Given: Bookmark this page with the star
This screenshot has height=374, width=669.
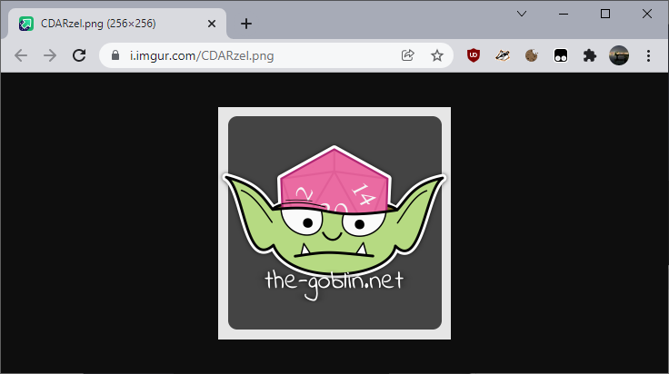Looking at the screenshot, I should [x=437, y=55].
